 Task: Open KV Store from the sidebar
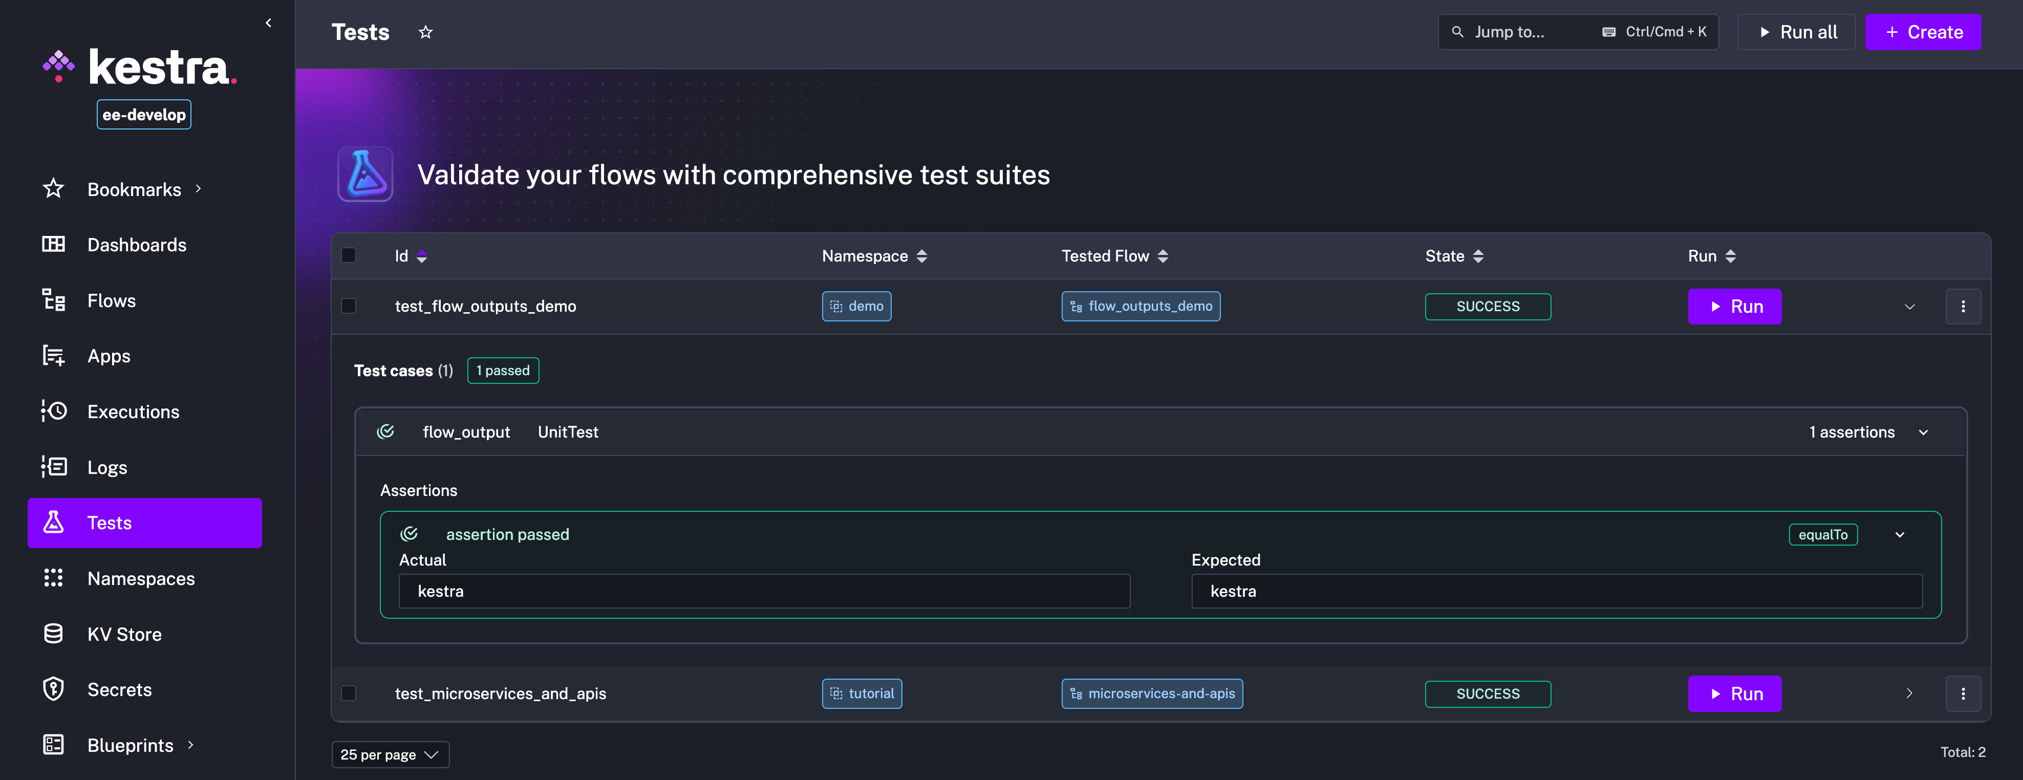(144, 634)
